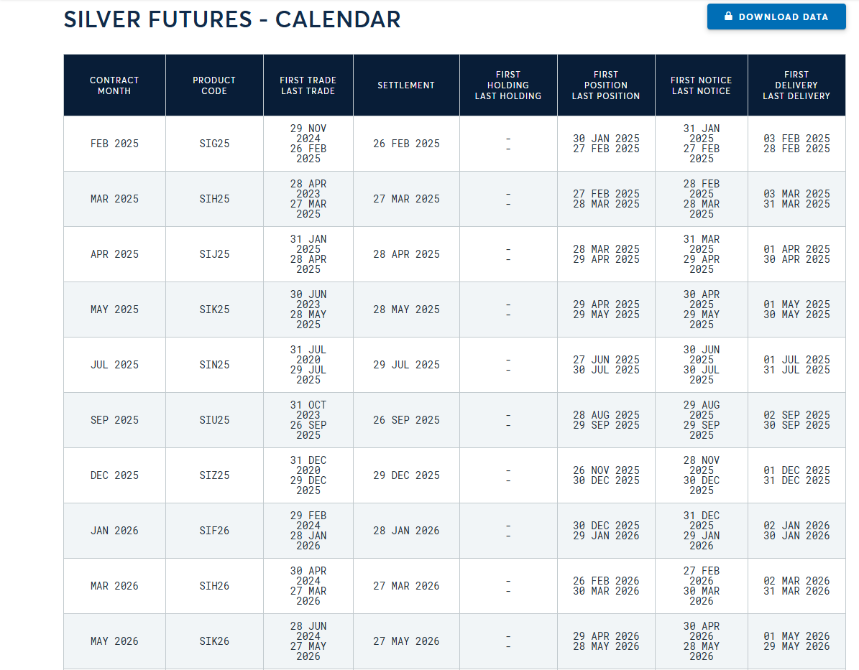Click the SIH25 product code cell

[214, 199]
